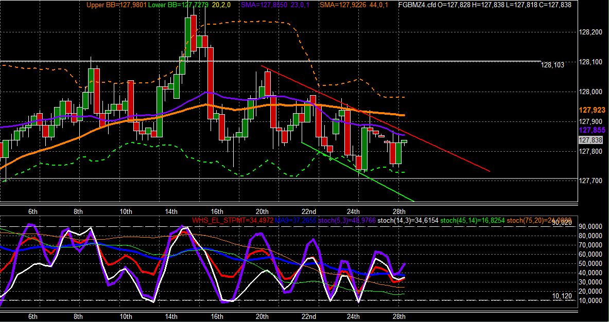
Task: Click the 10,120 oversold level label
Action: pos(562,296)
